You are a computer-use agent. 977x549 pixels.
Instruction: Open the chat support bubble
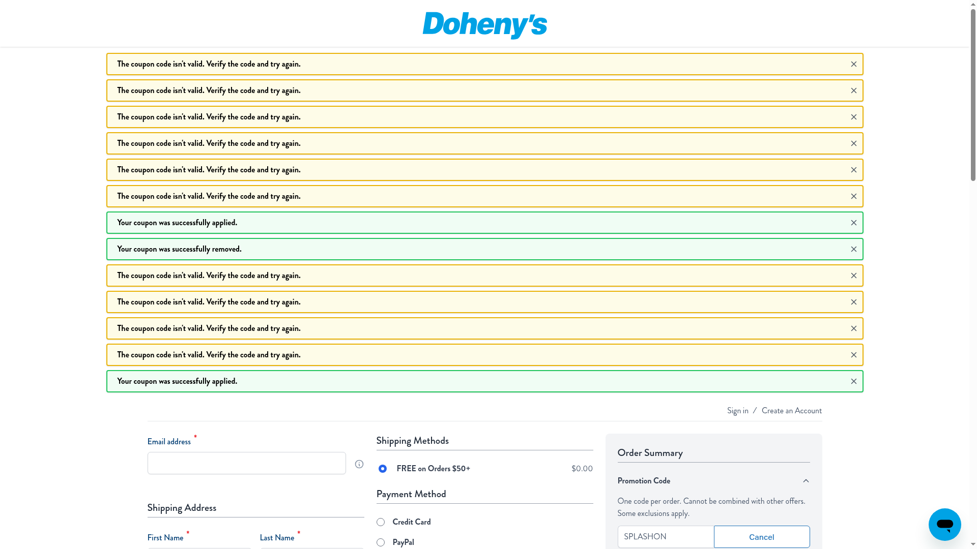coord(944,524)
